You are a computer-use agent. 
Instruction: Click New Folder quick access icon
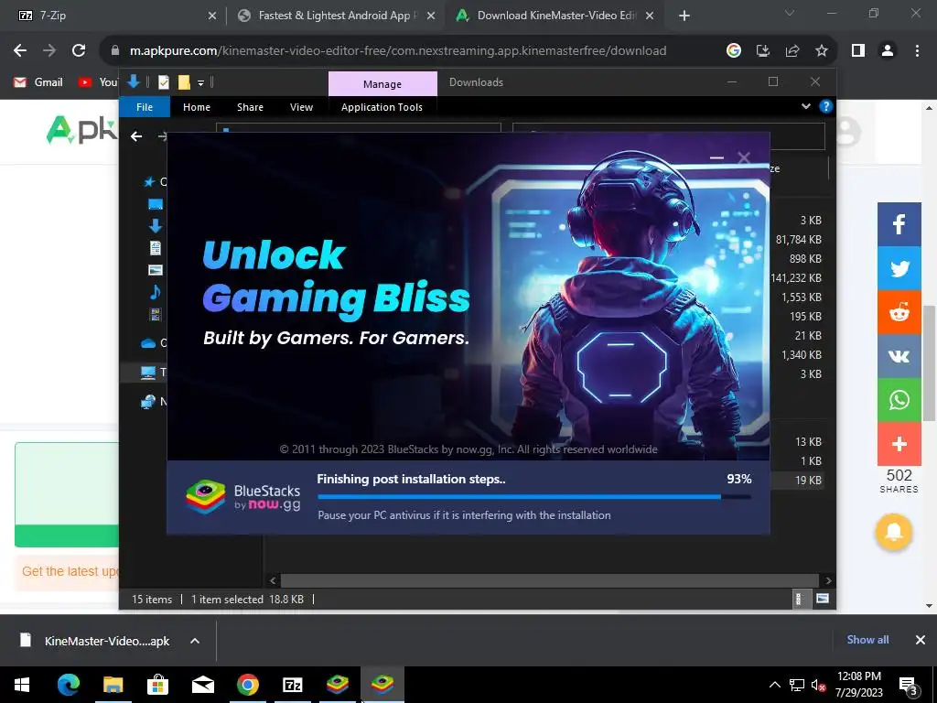184,82
